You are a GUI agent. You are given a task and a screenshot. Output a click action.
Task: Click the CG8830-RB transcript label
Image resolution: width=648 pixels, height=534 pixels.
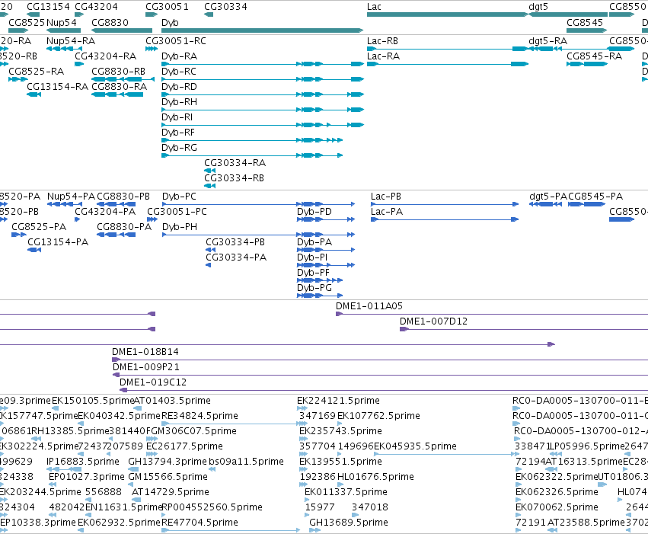pos(119,72)
